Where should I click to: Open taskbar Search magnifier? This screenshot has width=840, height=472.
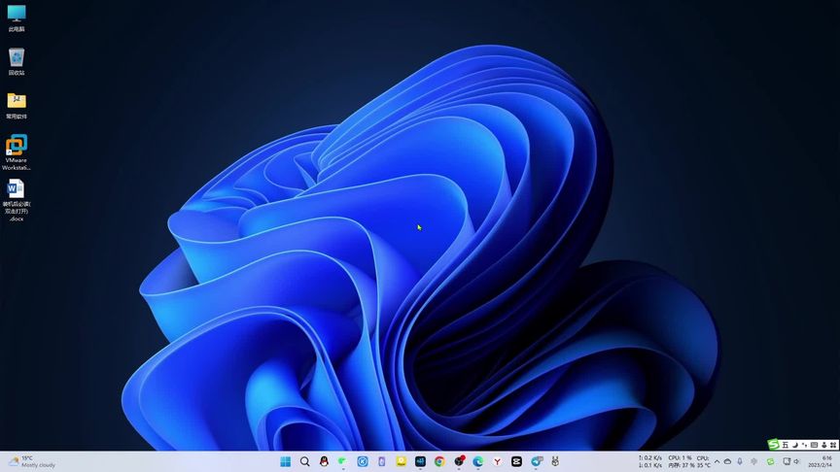[305, 461]
